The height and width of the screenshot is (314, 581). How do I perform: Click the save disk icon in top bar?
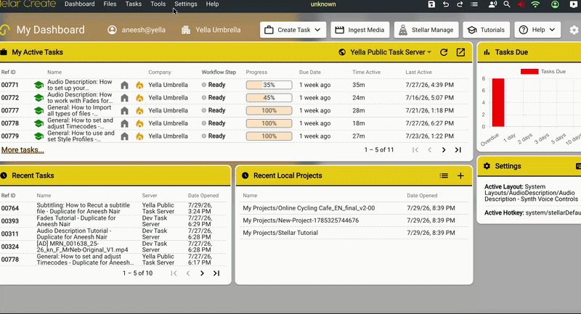(x=431, y=4)
